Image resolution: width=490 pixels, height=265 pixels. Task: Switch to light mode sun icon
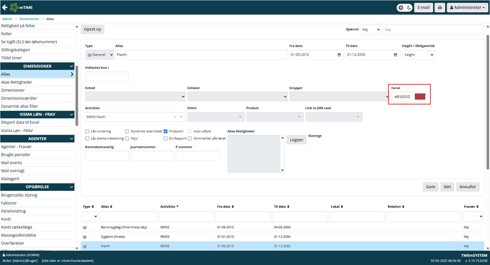click(401, 8)
